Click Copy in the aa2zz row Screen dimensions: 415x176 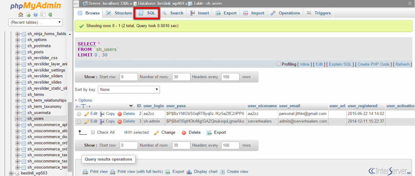(x=107, y=114)
